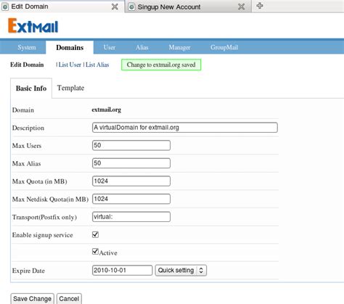The height and width of the screenshot is (304, 344).
Task: Click the Max Quota input field
Action: tap(131, 181)
